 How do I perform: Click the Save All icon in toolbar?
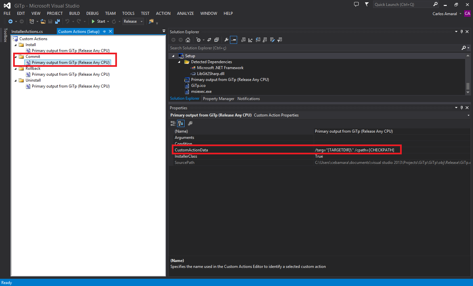[x=57, y=21]
